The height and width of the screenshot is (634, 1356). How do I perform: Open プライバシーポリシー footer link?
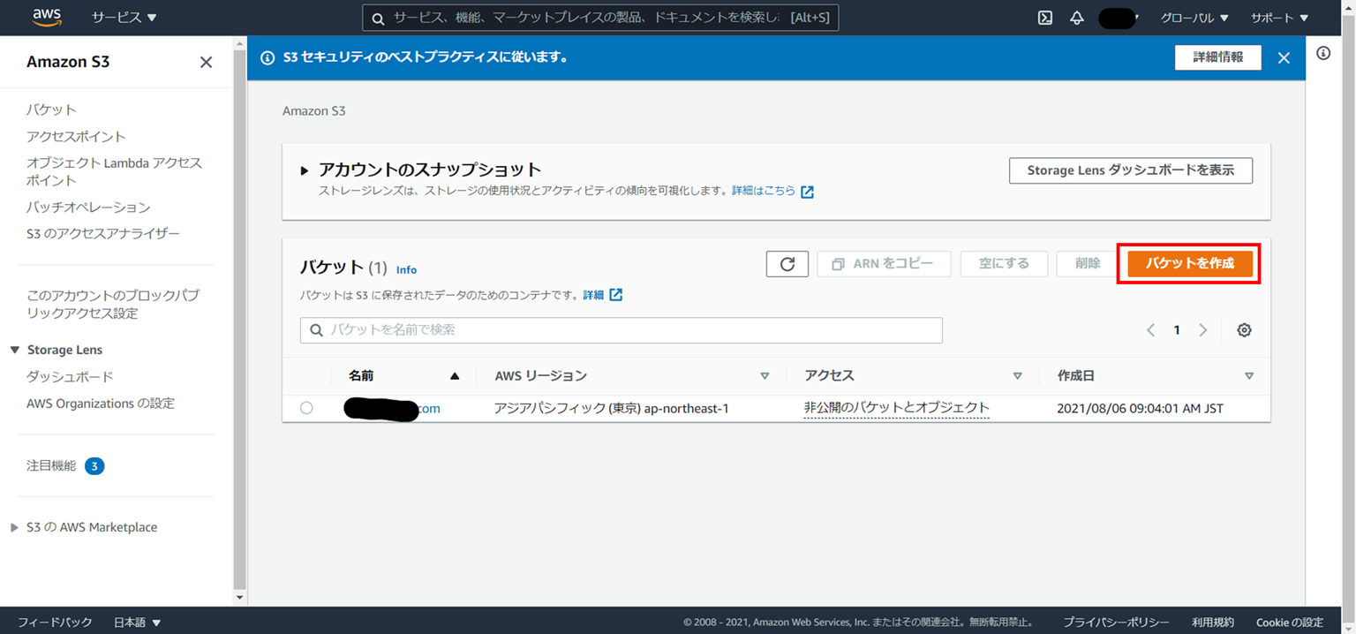click(x=1116, y=623)
